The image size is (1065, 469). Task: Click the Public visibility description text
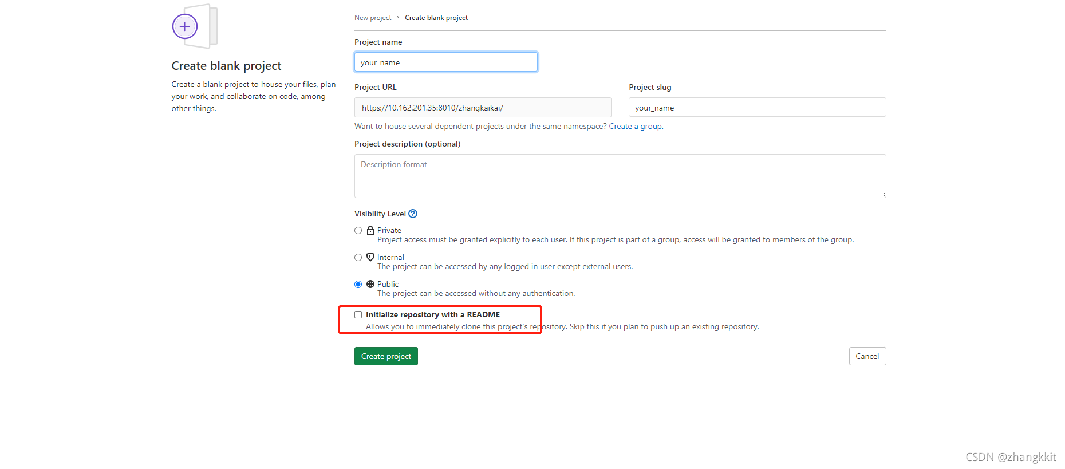click(x=476, y=293)
